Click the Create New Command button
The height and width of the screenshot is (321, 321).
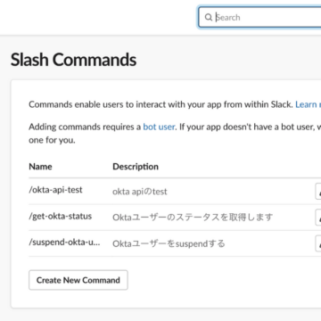[78, 280]
